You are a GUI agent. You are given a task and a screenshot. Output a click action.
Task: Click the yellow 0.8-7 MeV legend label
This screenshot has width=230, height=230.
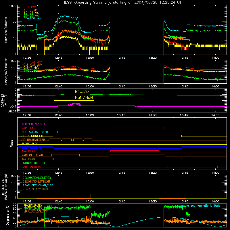click(31, 68)
